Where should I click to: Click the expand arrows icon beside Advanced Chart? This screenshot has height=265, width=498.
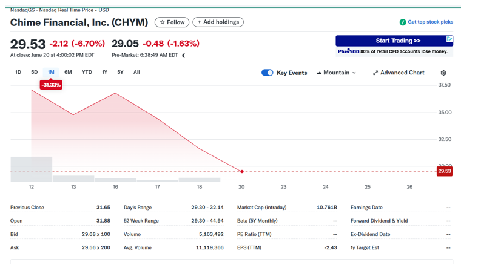[375, 73]
